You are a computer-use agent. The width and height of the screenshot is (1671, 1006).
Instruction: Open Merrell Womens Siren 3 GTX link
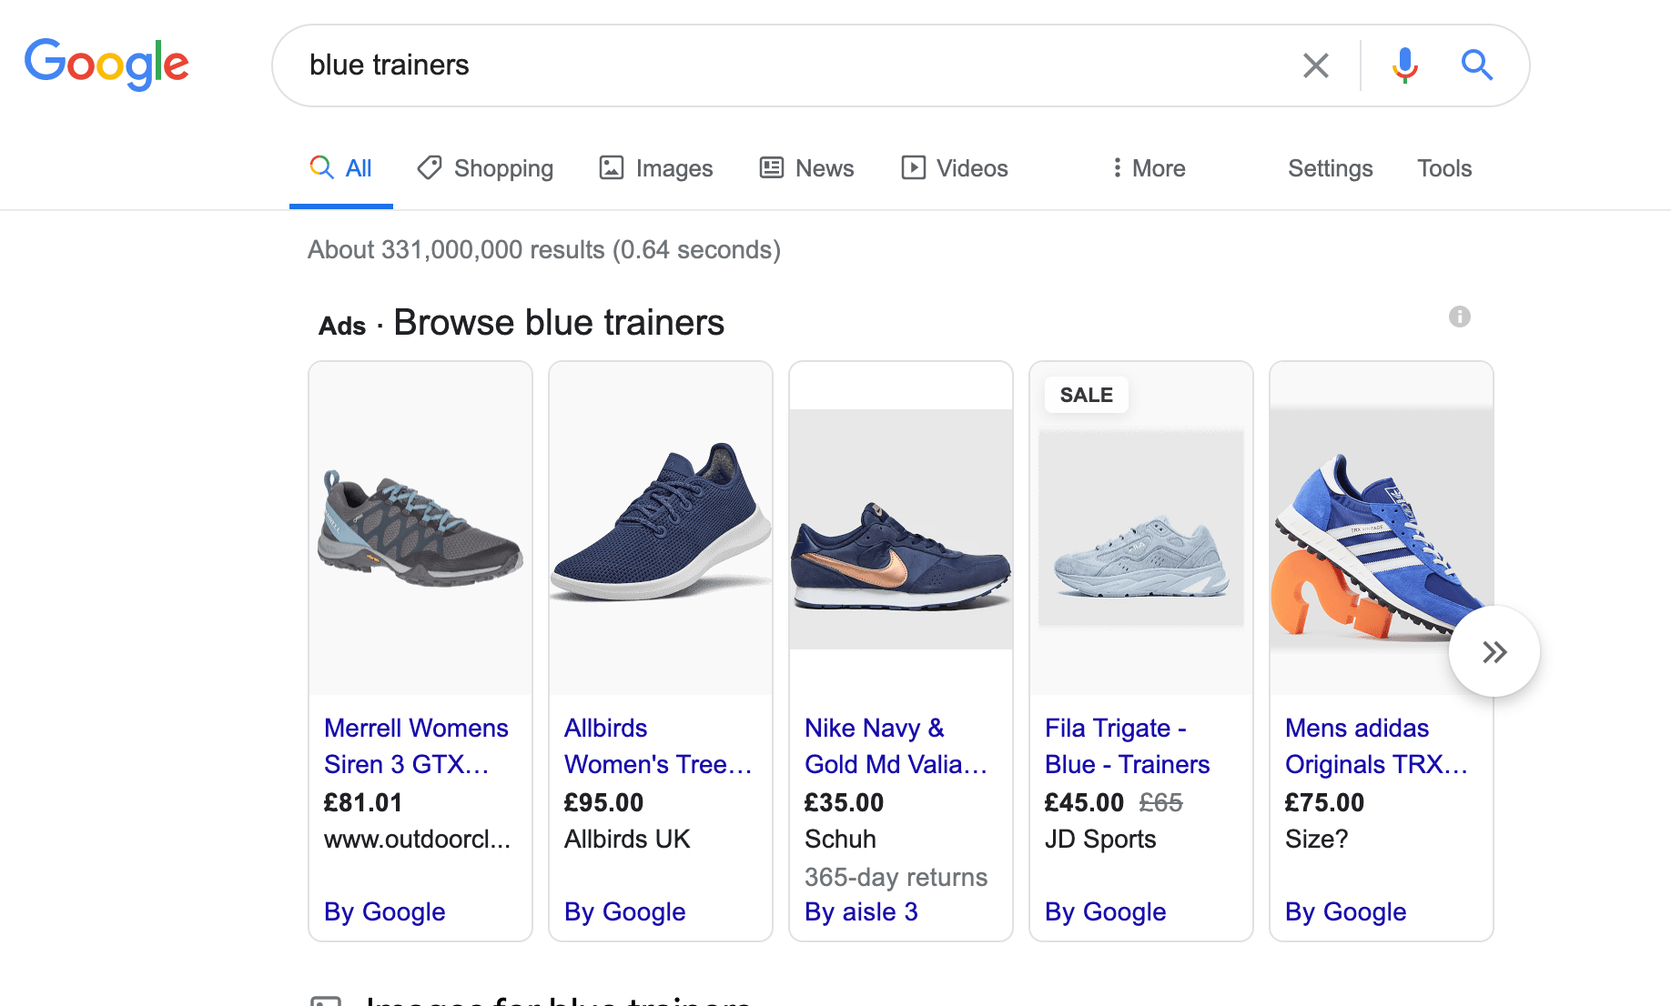click(x=416, y=746)
